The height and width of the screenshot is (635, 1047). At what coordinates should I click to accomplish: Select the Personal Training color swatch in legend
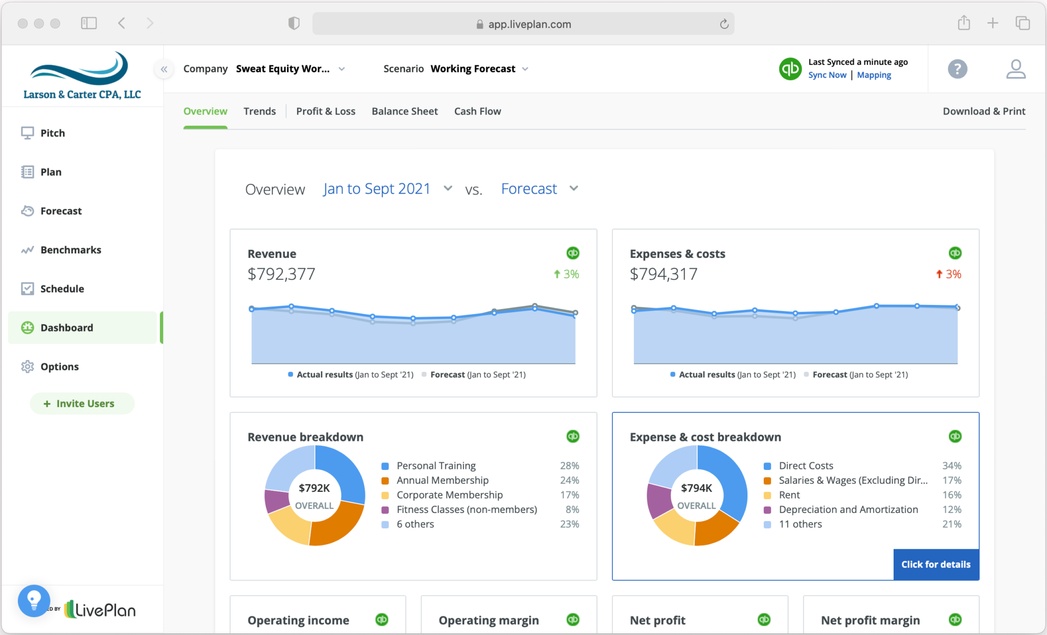pyautogui.click(x=384, y=465)
